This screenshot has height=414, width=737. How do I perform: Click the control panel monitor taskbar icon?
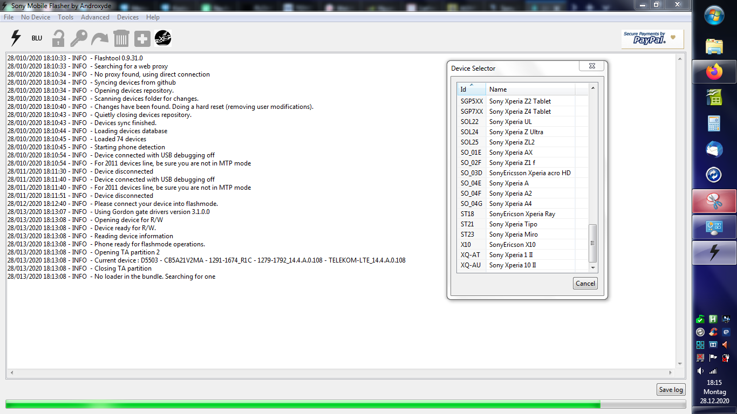714,227
